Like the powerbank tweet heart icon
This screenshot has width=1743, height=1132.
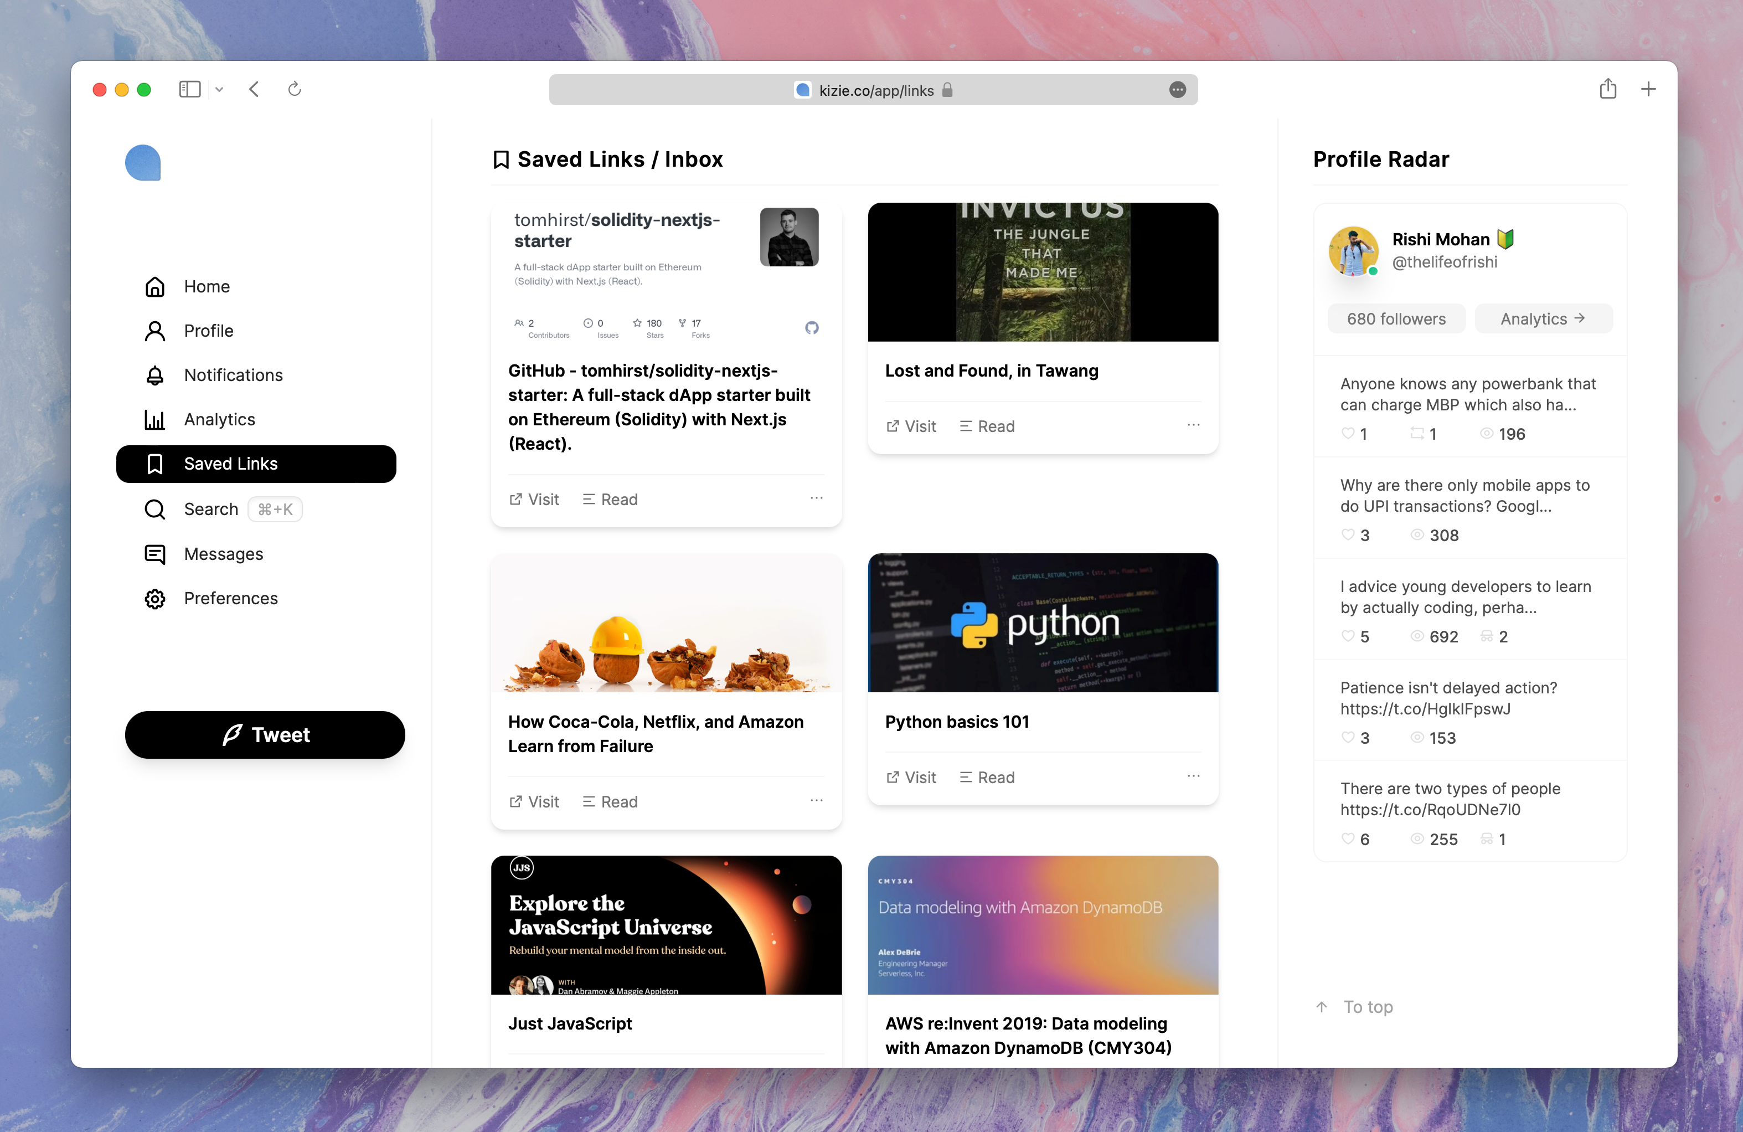click(x=1348, y=433)
